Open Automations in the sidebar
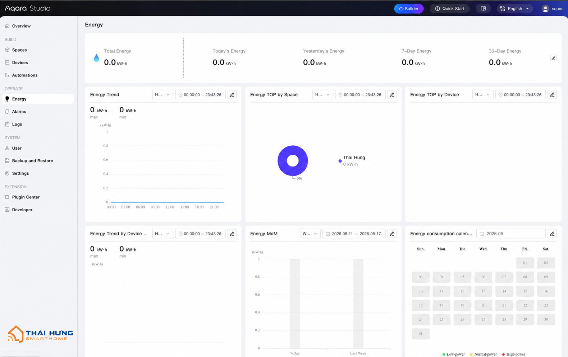 click(x=38, y=75)
